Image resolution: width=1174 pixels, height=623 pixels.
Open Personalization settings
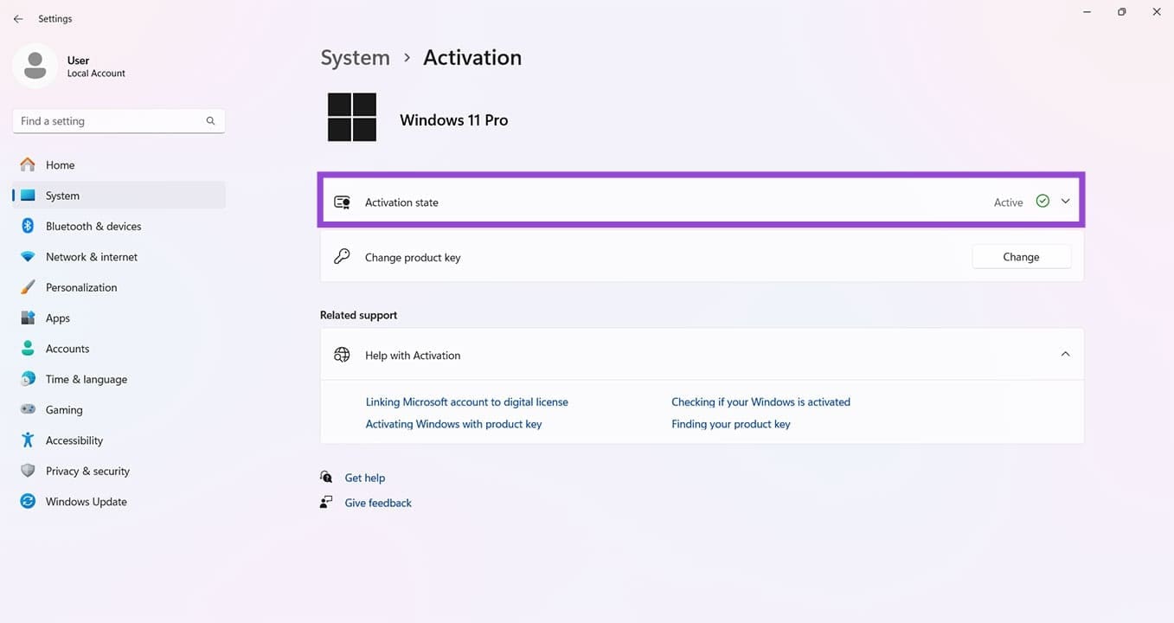pyautogui.click(x=119, y=287)
